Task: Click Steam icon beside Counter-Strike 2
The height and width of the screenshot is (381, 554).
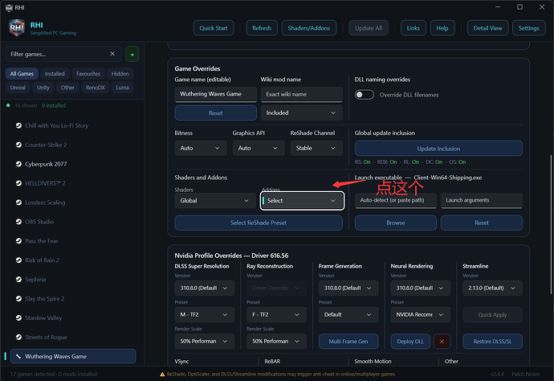Action: (18, 145)
